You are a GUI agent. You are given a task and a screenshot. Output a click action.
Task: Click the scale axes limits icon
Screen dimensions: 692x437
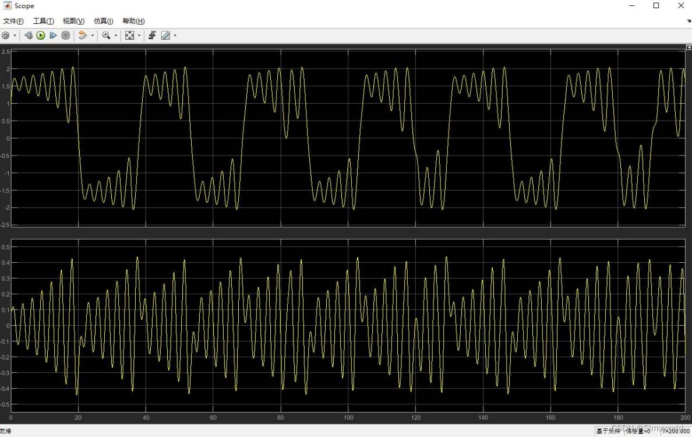click(x=130, y=36)
